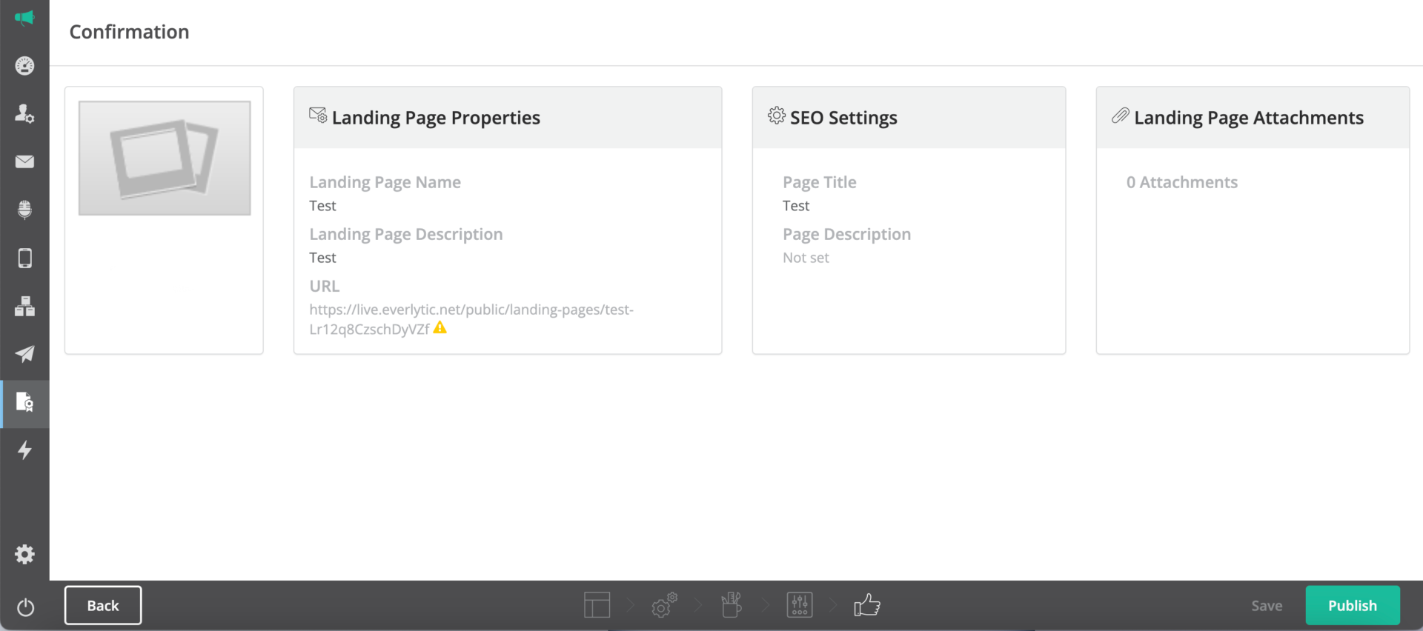The height and width of the screenshot is (631, 1423).
Task: Click the hierarchy blocks sidebar icon
Action: coord(24,306)
